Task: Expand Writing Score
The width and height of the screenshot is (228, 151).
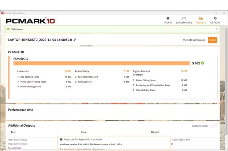Action: (76, 82)
